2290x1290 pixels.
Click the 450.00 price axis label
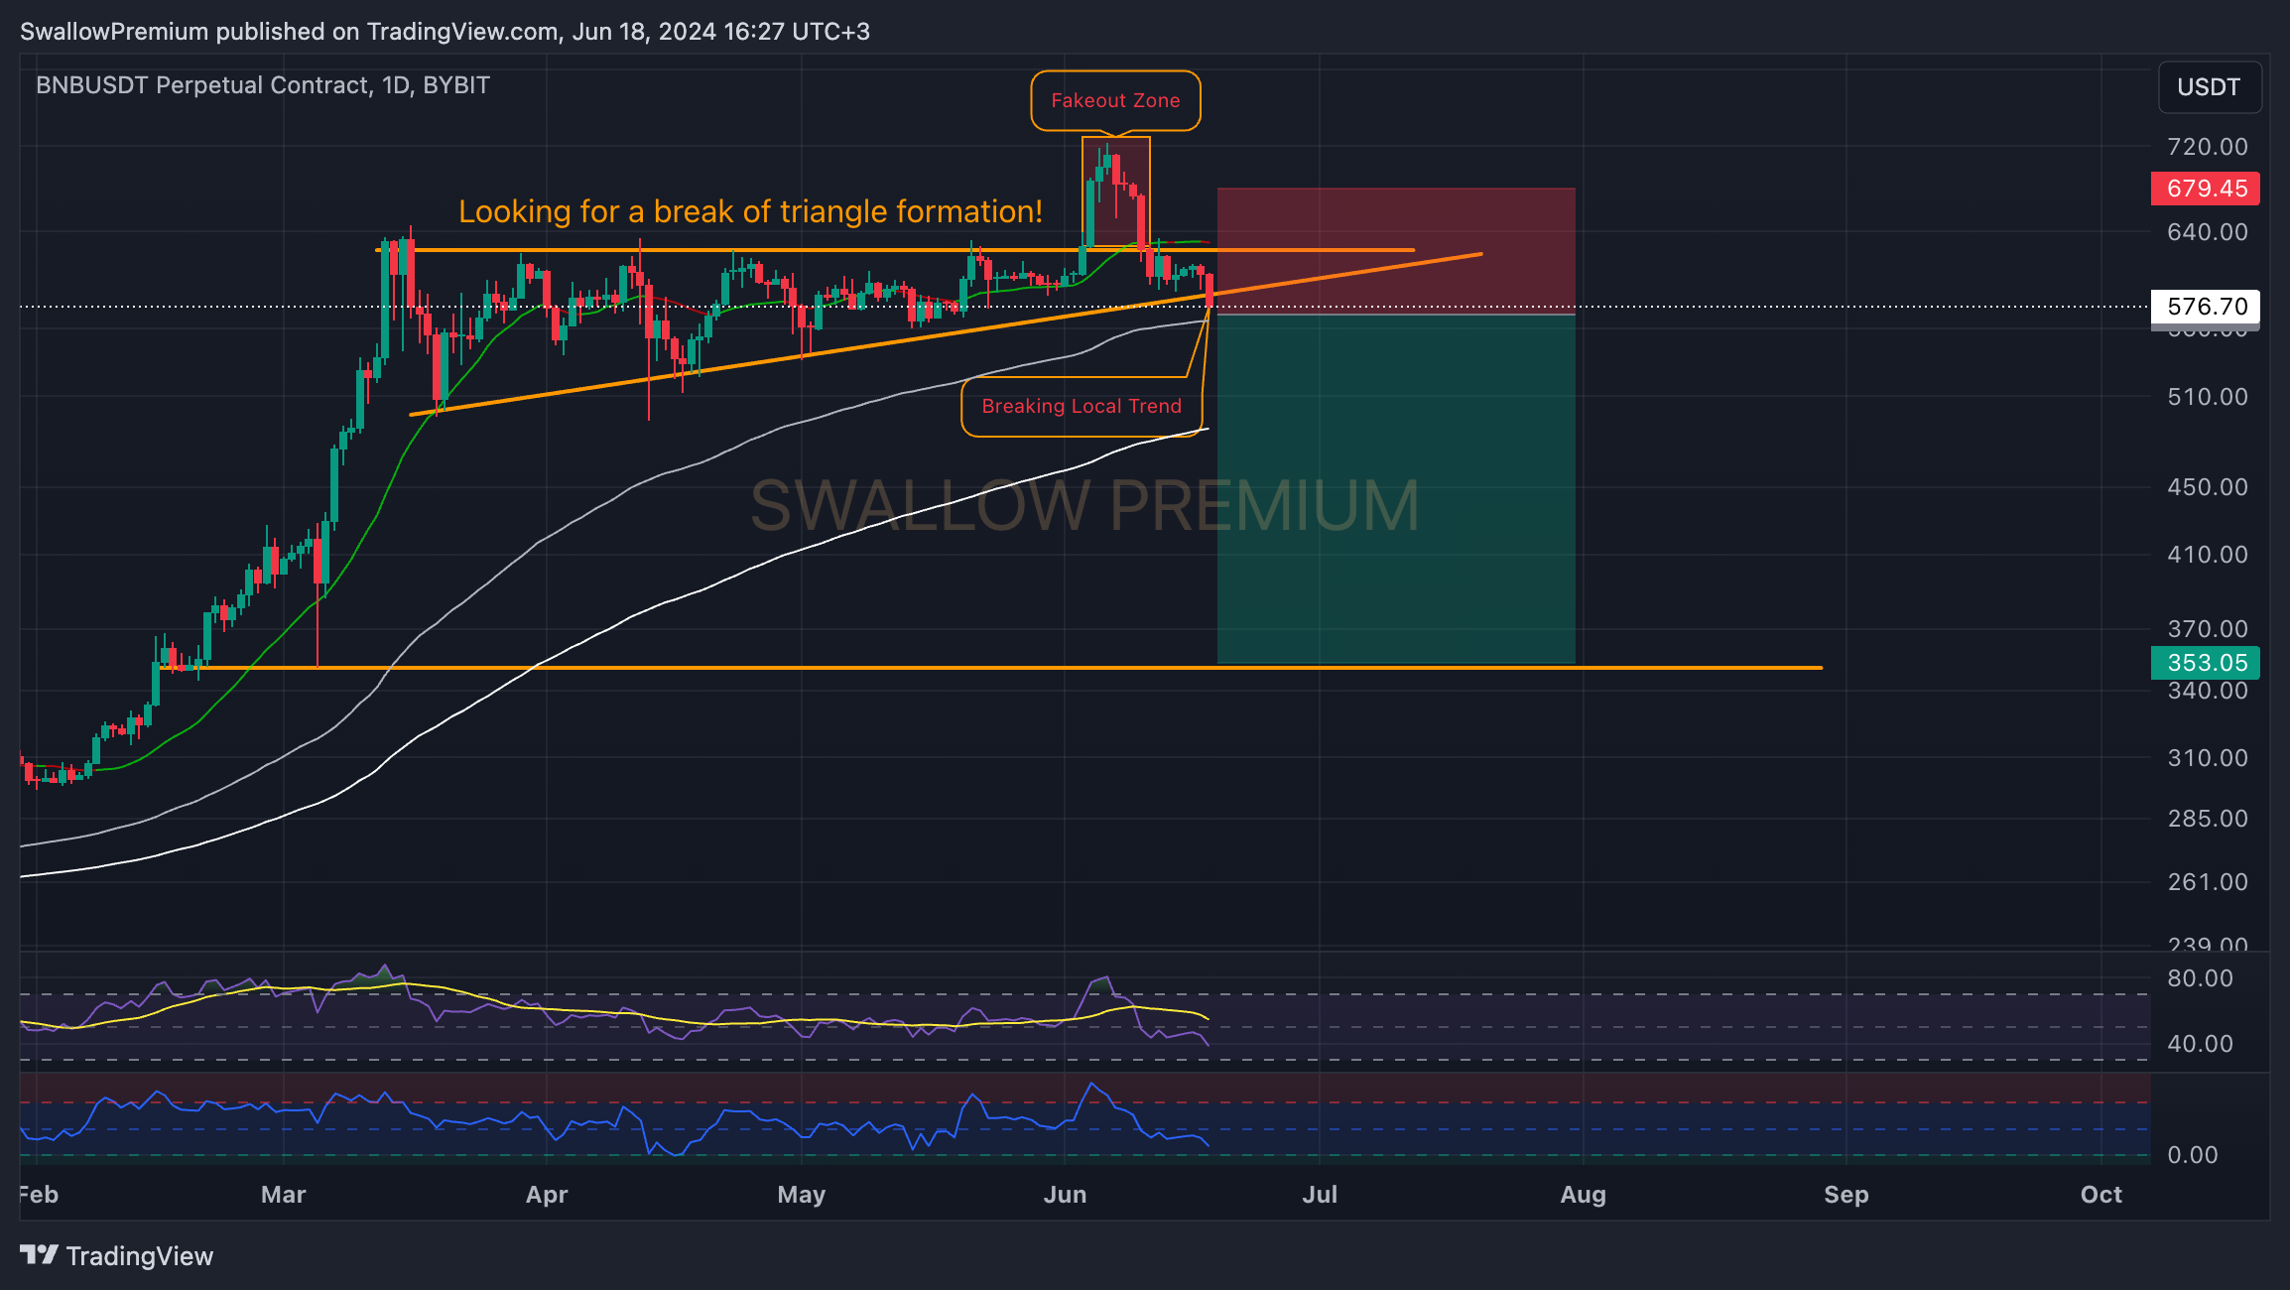coord(2208,487)
